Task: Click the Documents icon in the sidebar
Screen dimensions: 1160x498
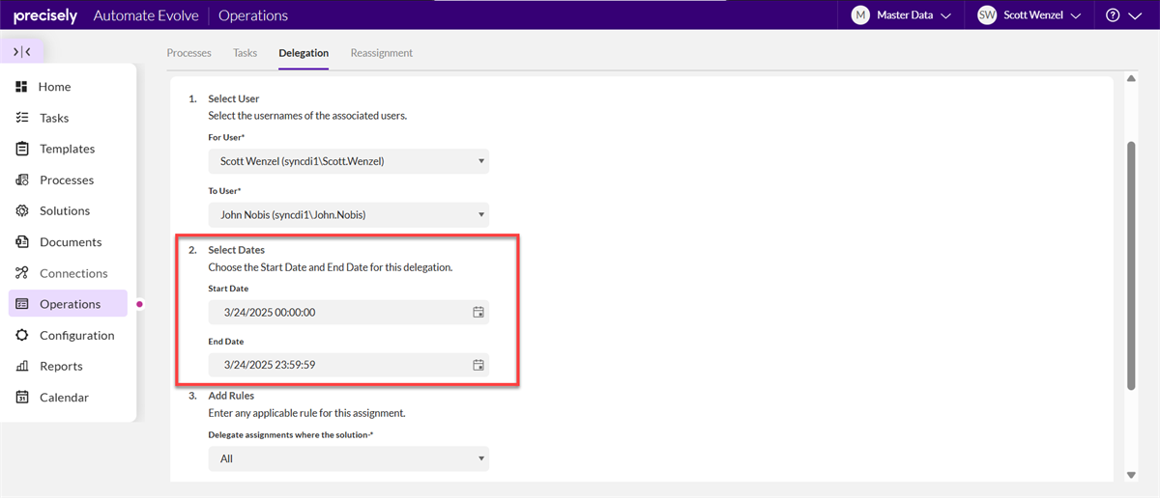Action: pos(21,242)
